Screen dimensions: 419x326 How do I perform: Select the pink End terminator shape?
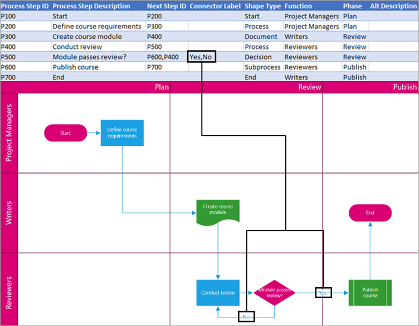[x=370, y=213]
